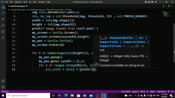Viewport: 175px width, 98px height.
Task: Expand 'sketch from image' breadcrumb folder
Action: coord(18,10)
